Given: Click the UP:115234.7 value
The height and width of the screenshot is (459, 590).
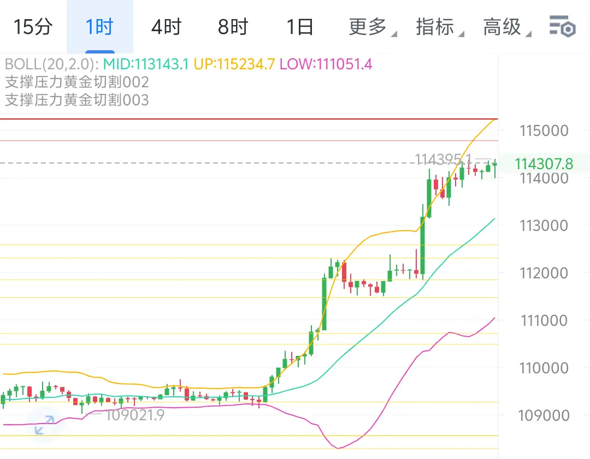Looking at the screenshot, I should tap(234, 64).
